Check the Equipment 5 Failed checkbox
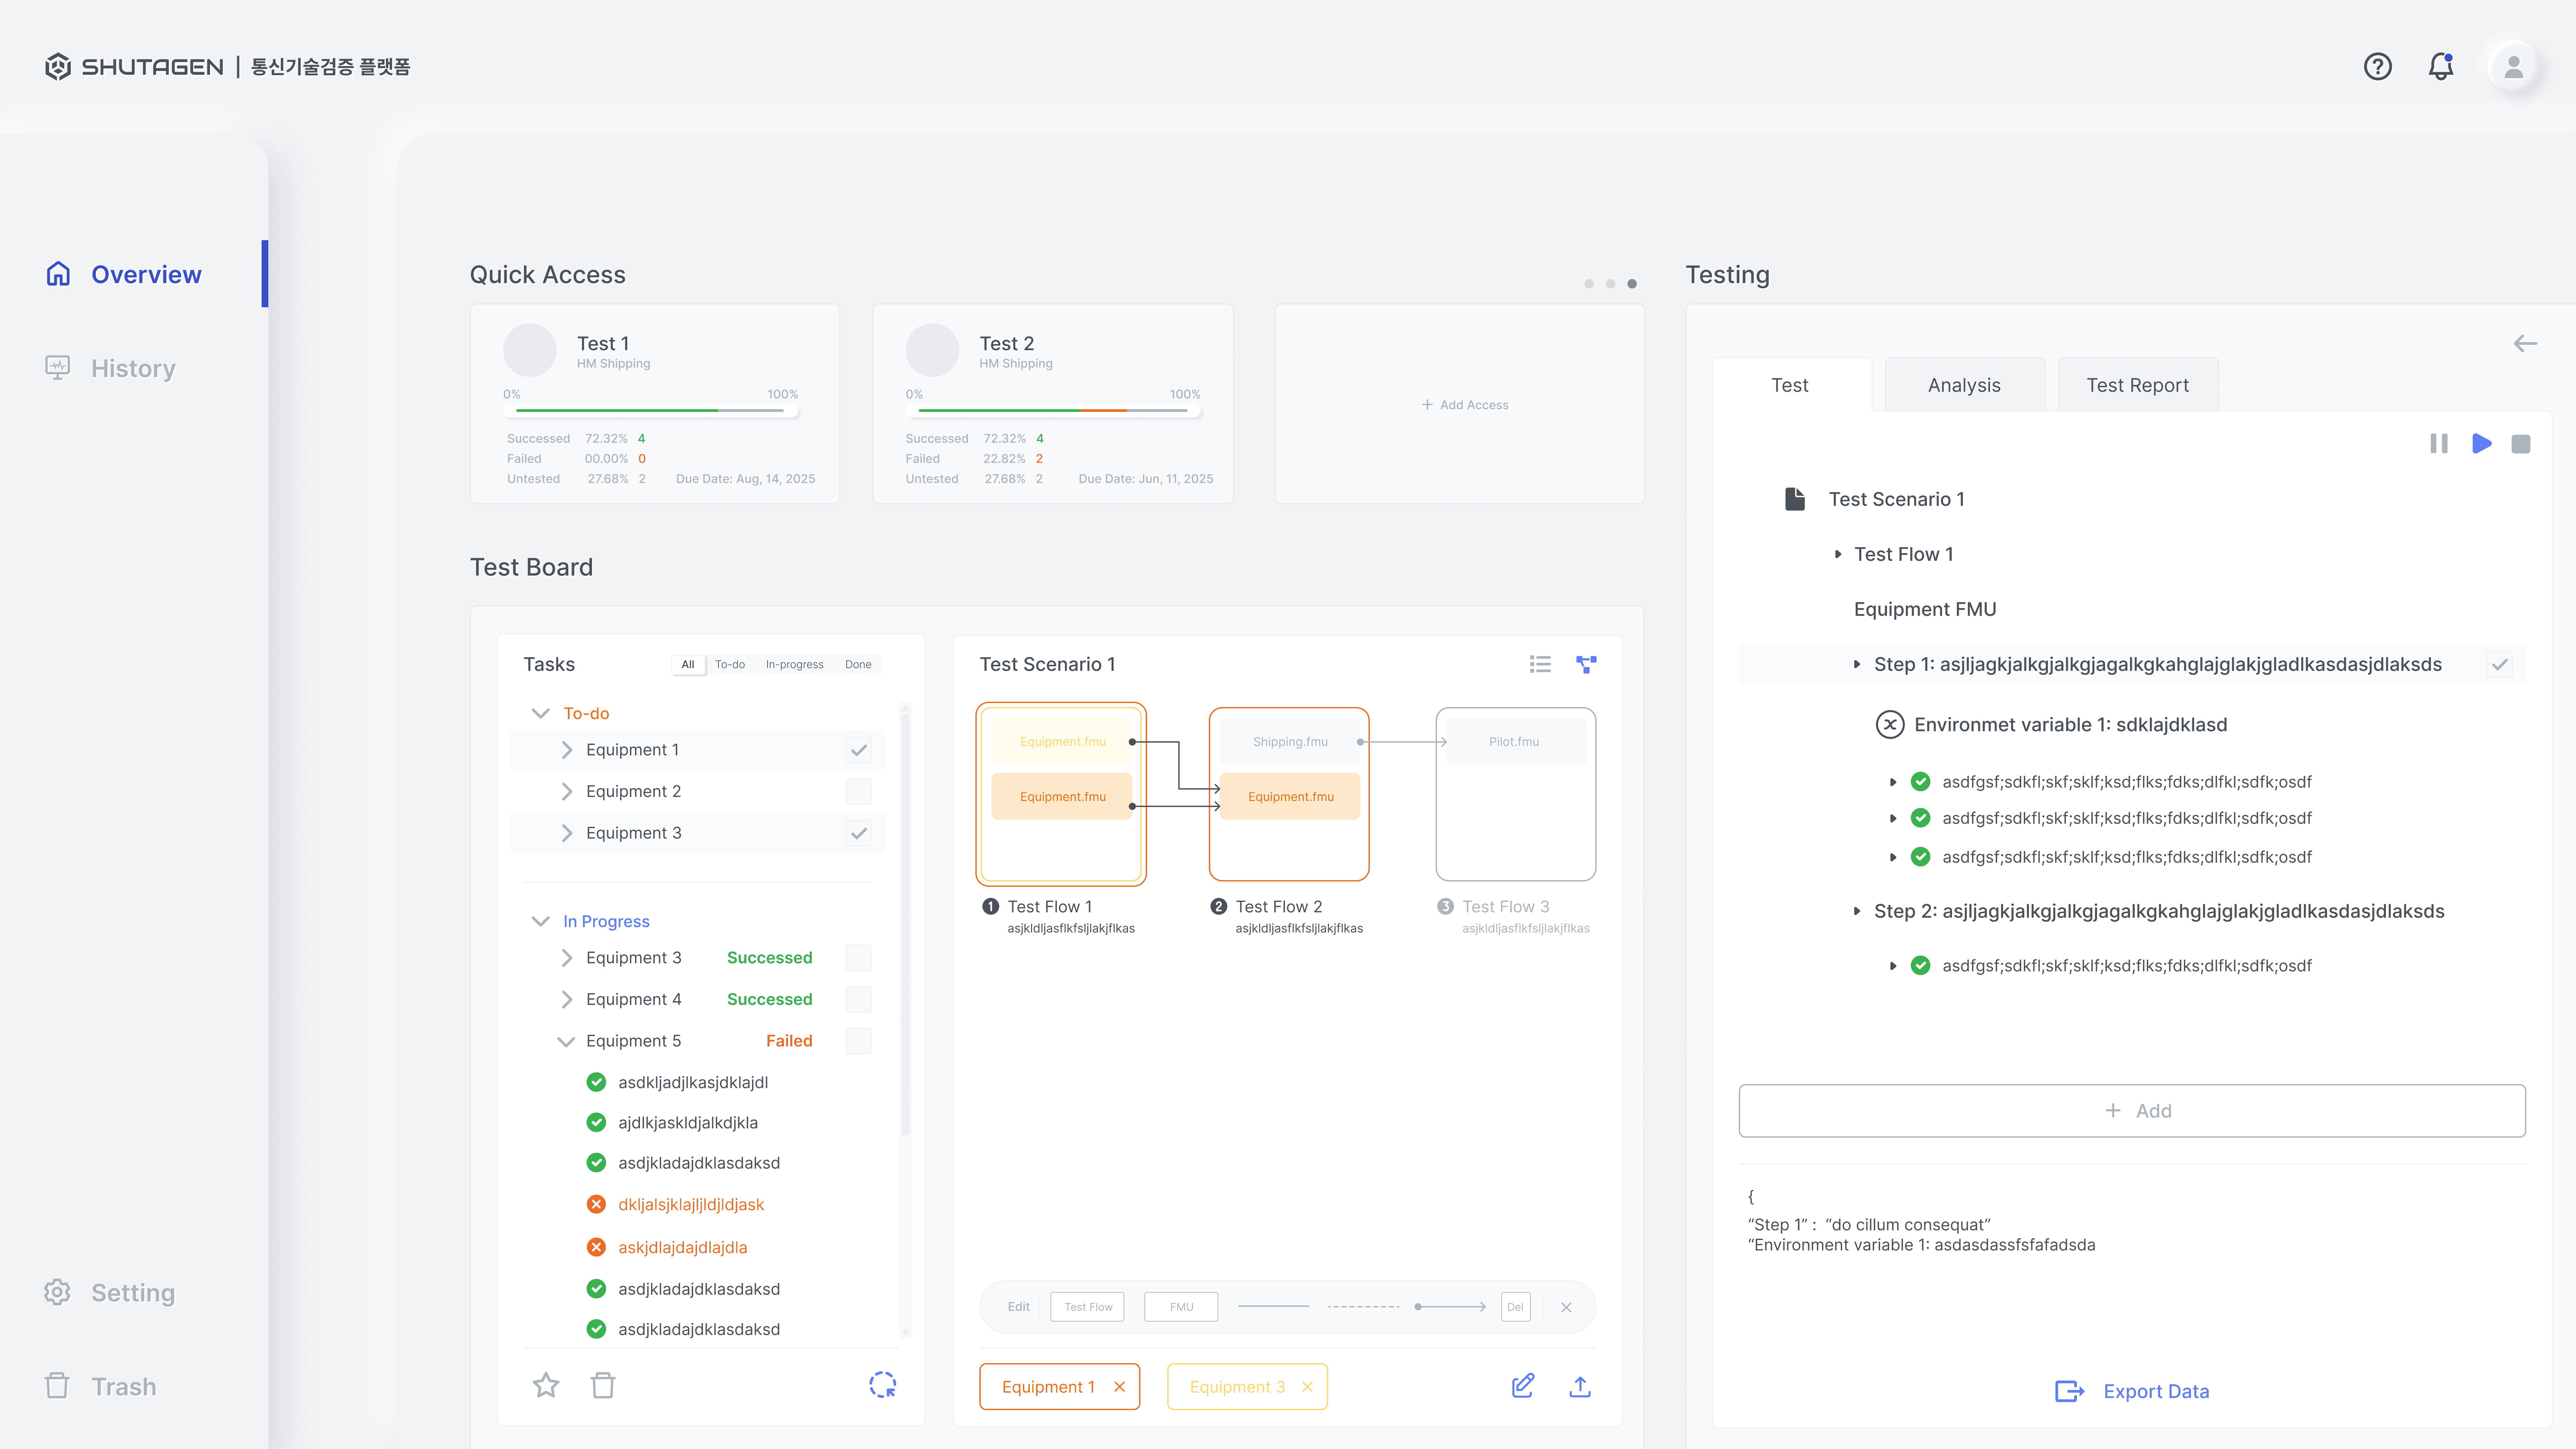 [x=858, y=1041]
